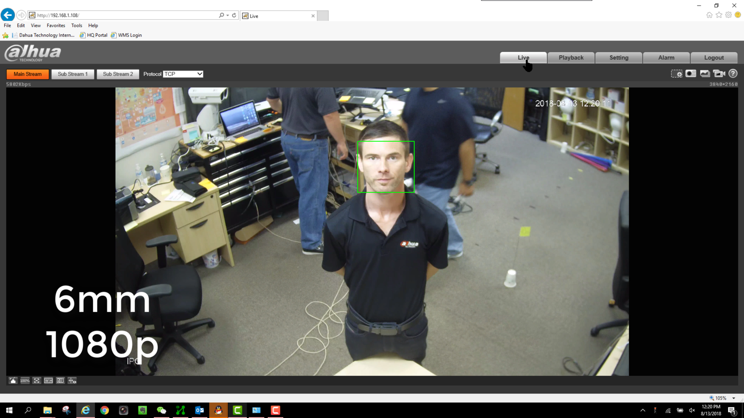Click the browser forward arrow
Viewport: 744px width, 418px height.
[x=21, y=15]
